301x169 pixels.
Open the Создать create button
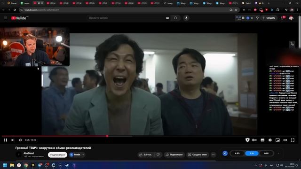pyautogui.click(x=269, y=18)
